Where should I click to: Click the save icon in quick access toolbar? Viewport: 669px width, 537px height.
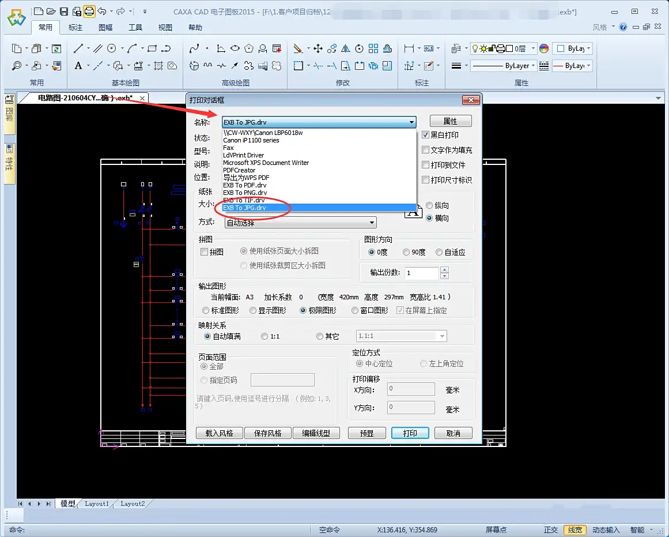tap(63, 12)
